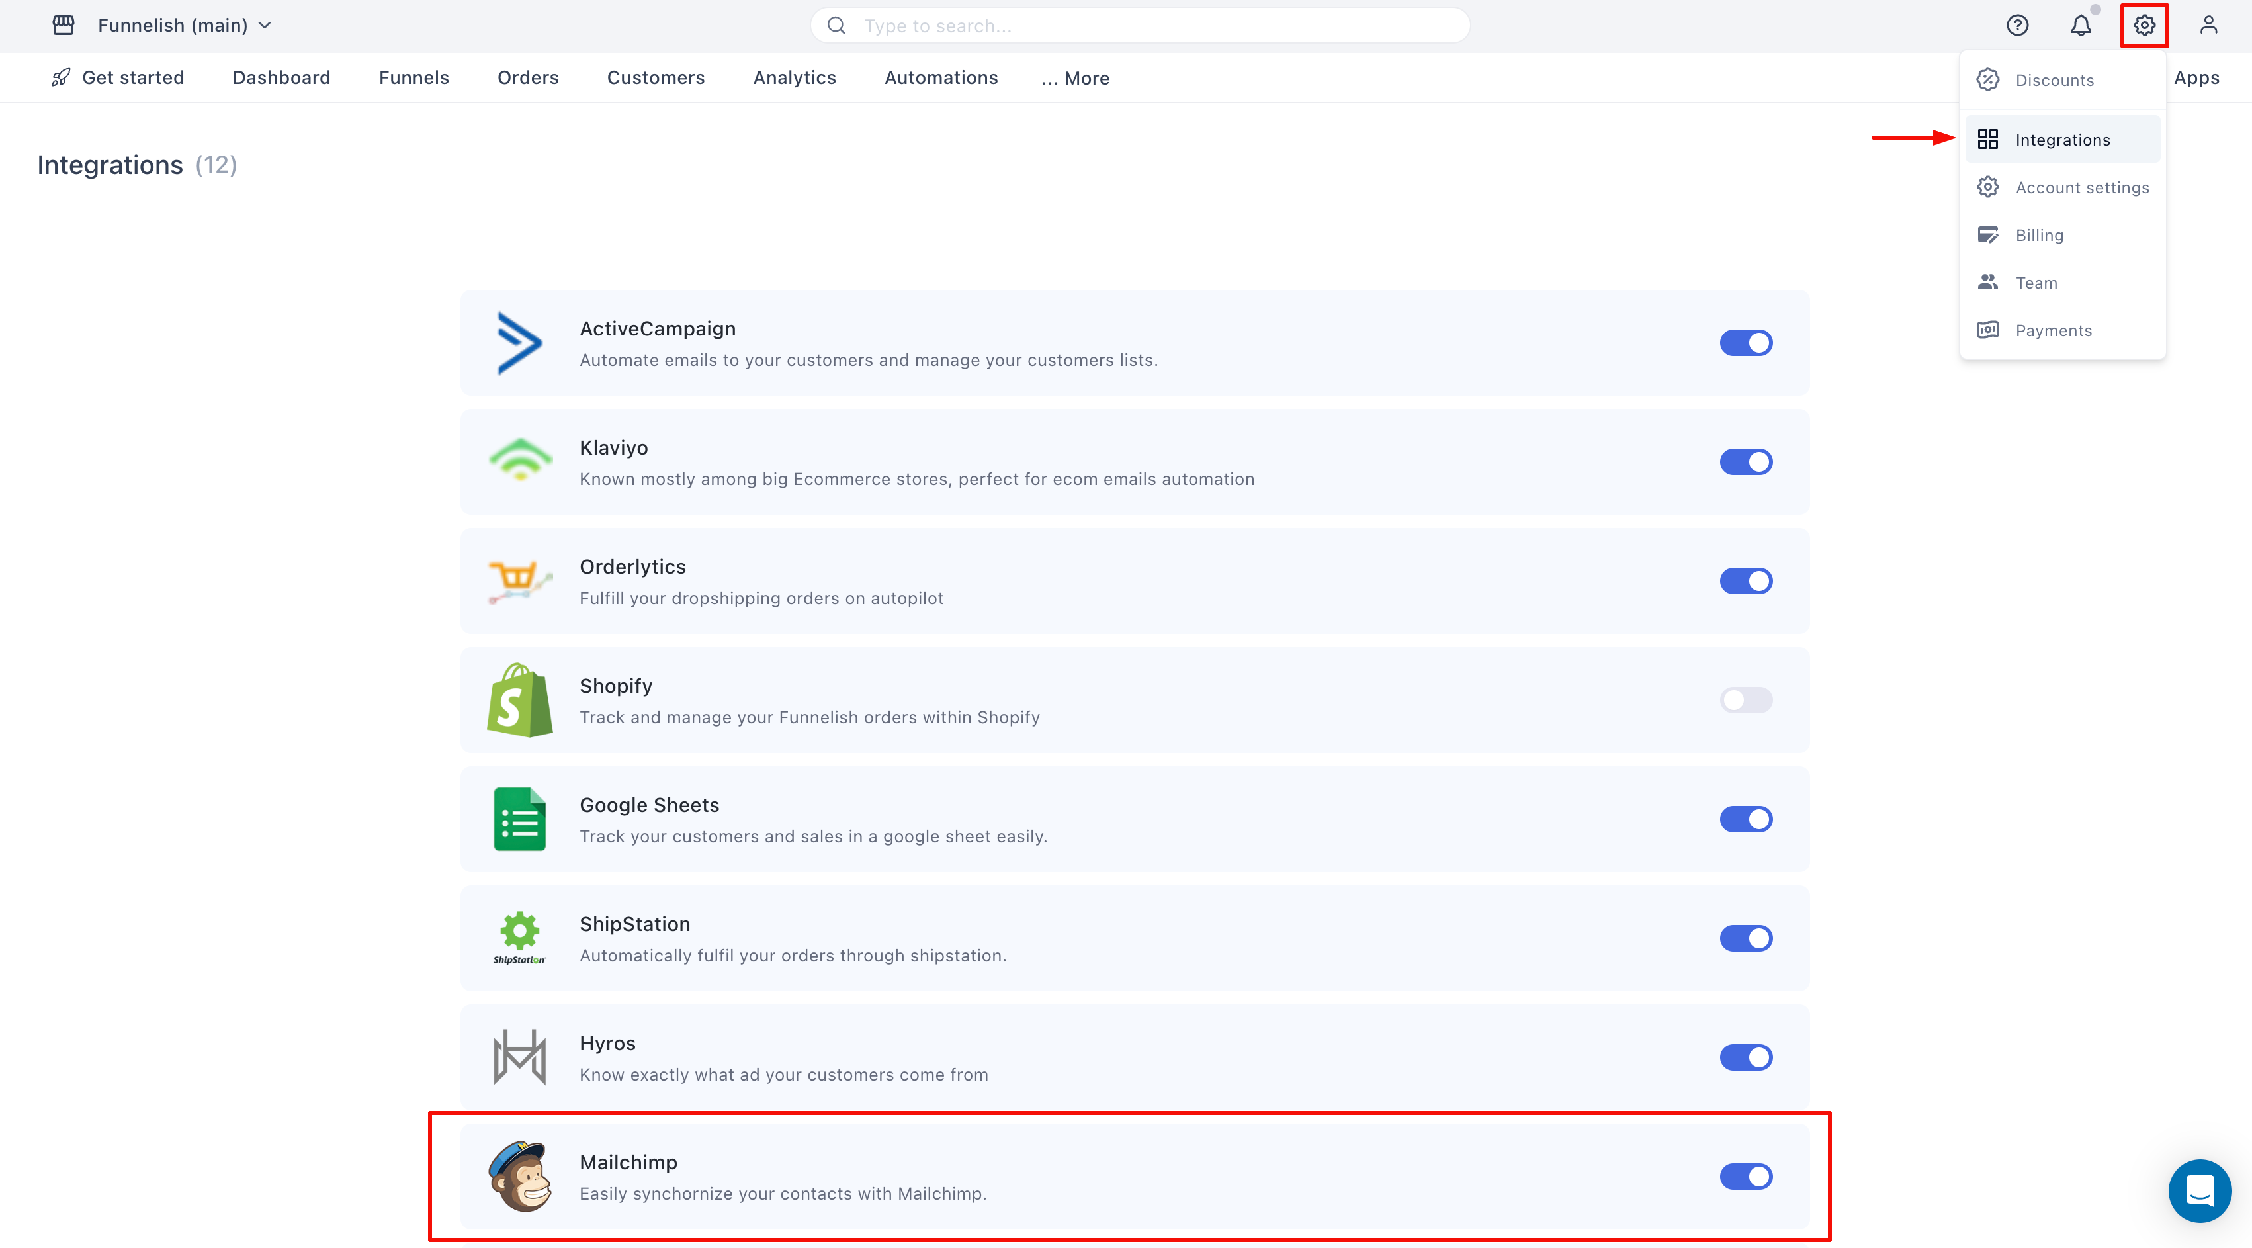2252x1248 pixels.
Task: Choose Billing in the settings menu
Action: [2039, 236]
